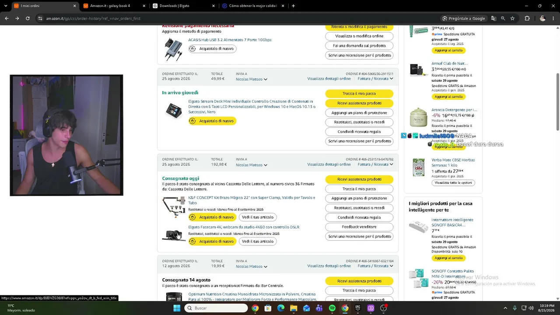The image size is (560, 315).
Task: Expand 'Nicolas Matoso' dropdown for 49,99 € order
Action: point(252,79)
